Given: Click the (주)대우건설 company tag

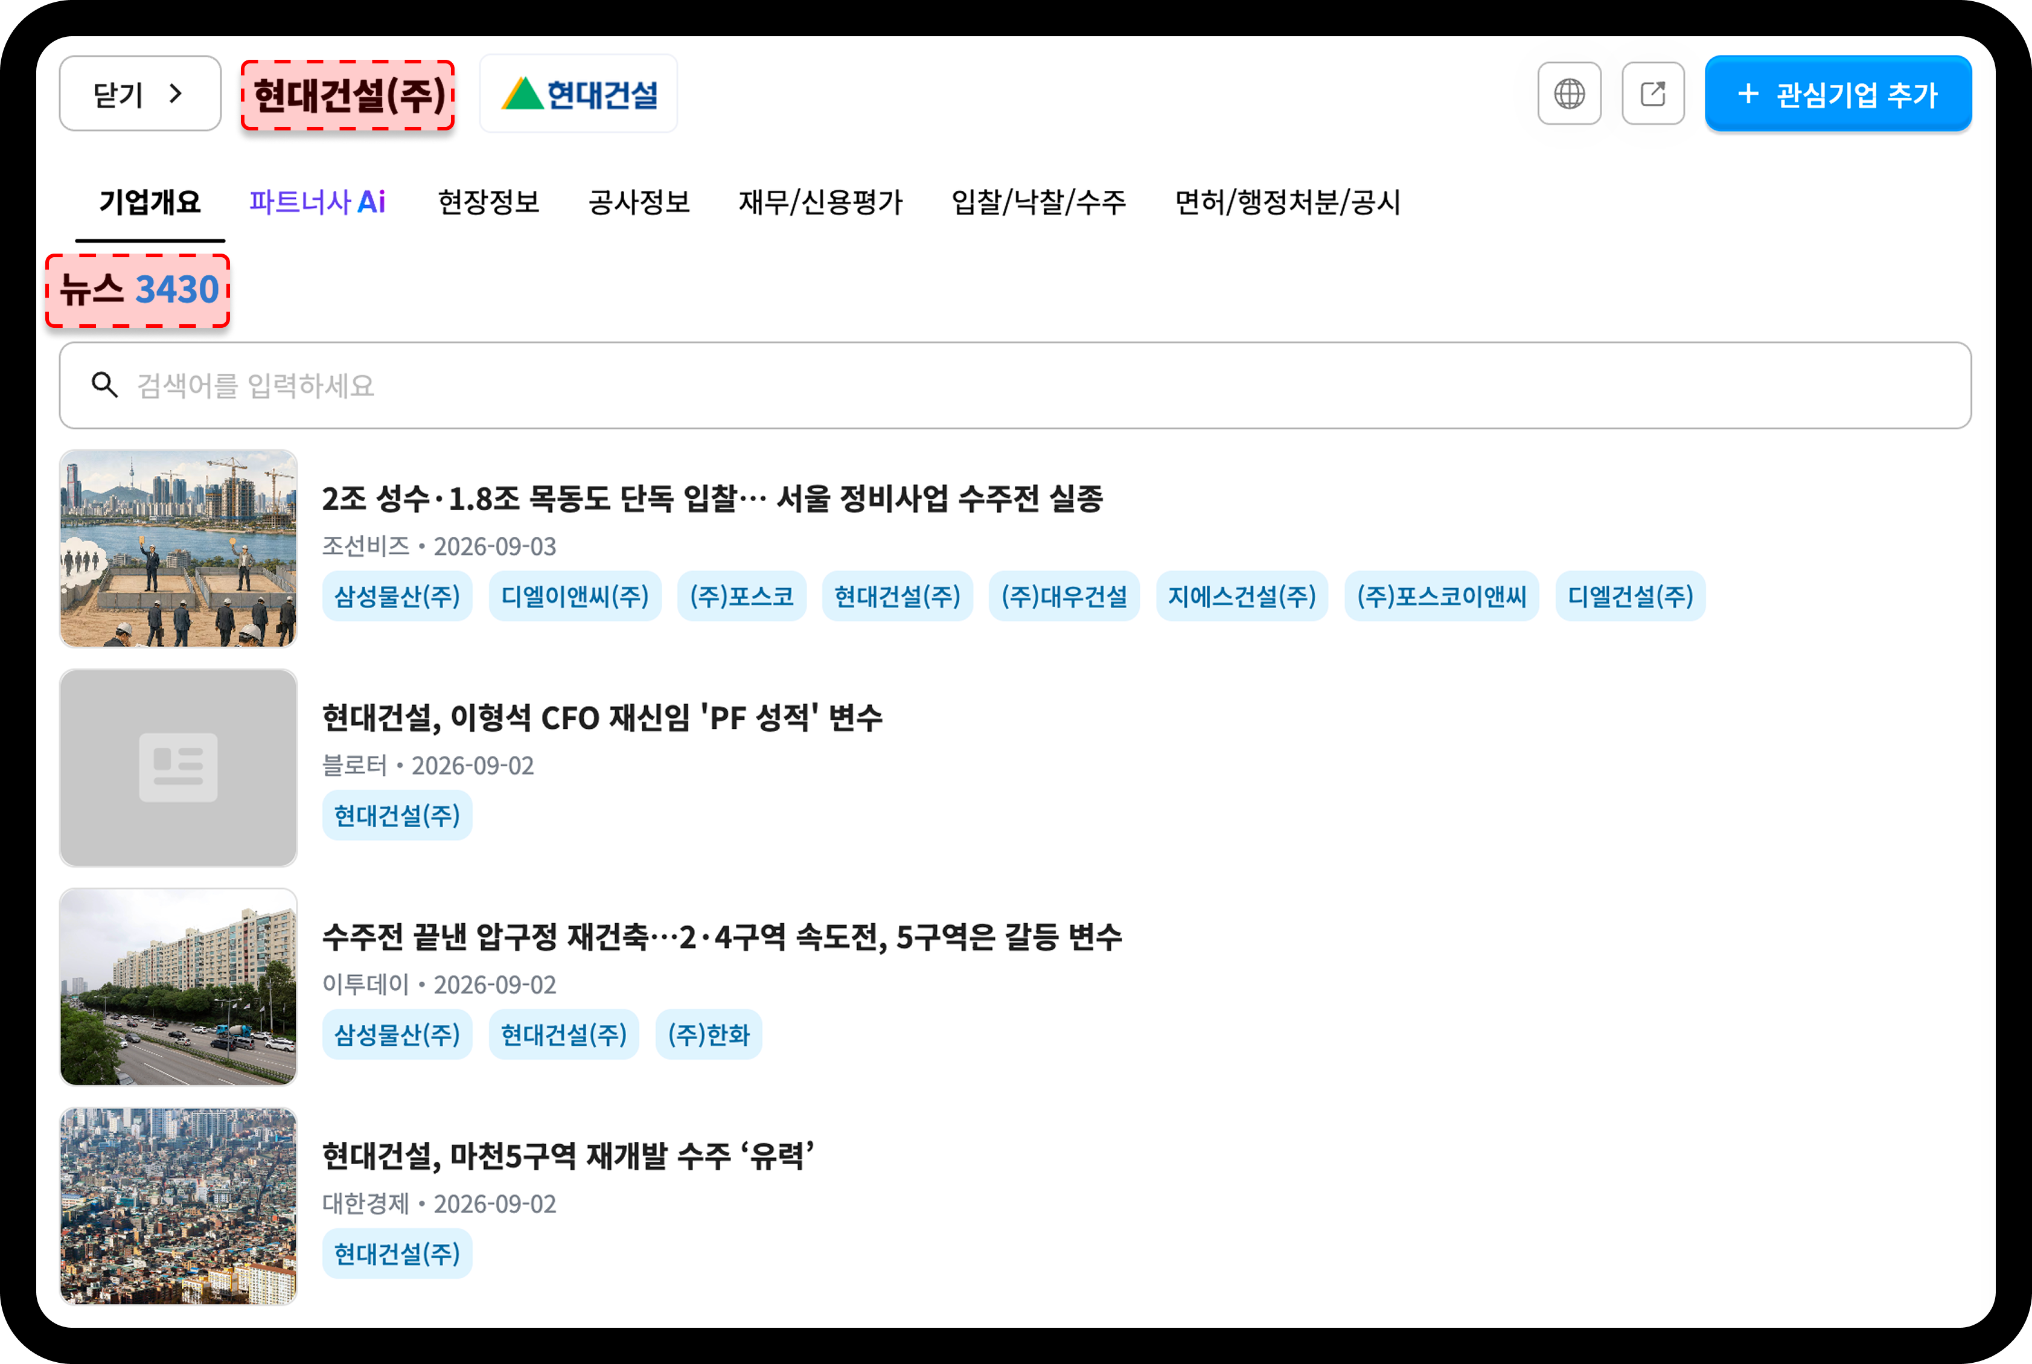Looking at the screenshot, I should (x=1064, y=597).
